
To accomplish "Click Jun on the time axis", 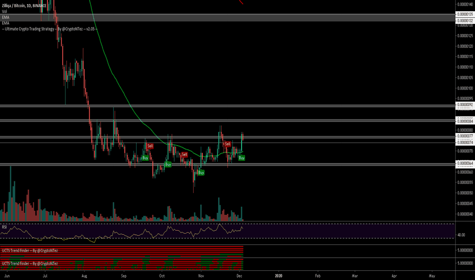I will tap(7, 276).
